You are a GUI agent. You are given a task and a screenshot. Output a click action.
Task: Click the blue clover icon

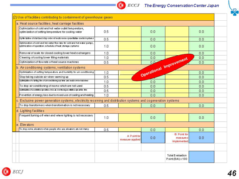pos(234,12)
